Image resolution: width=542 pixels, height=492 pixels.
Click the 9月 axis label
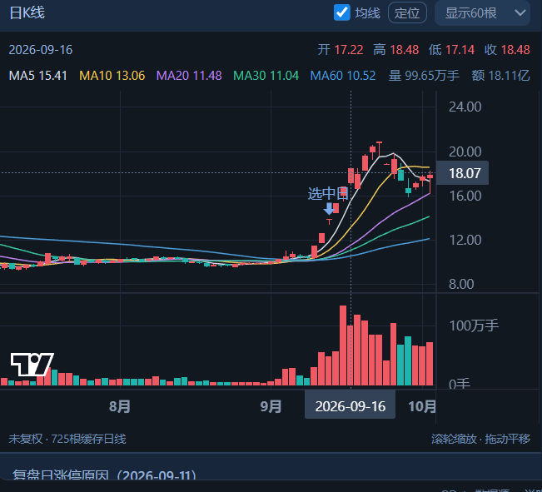(x=271, y=406)
